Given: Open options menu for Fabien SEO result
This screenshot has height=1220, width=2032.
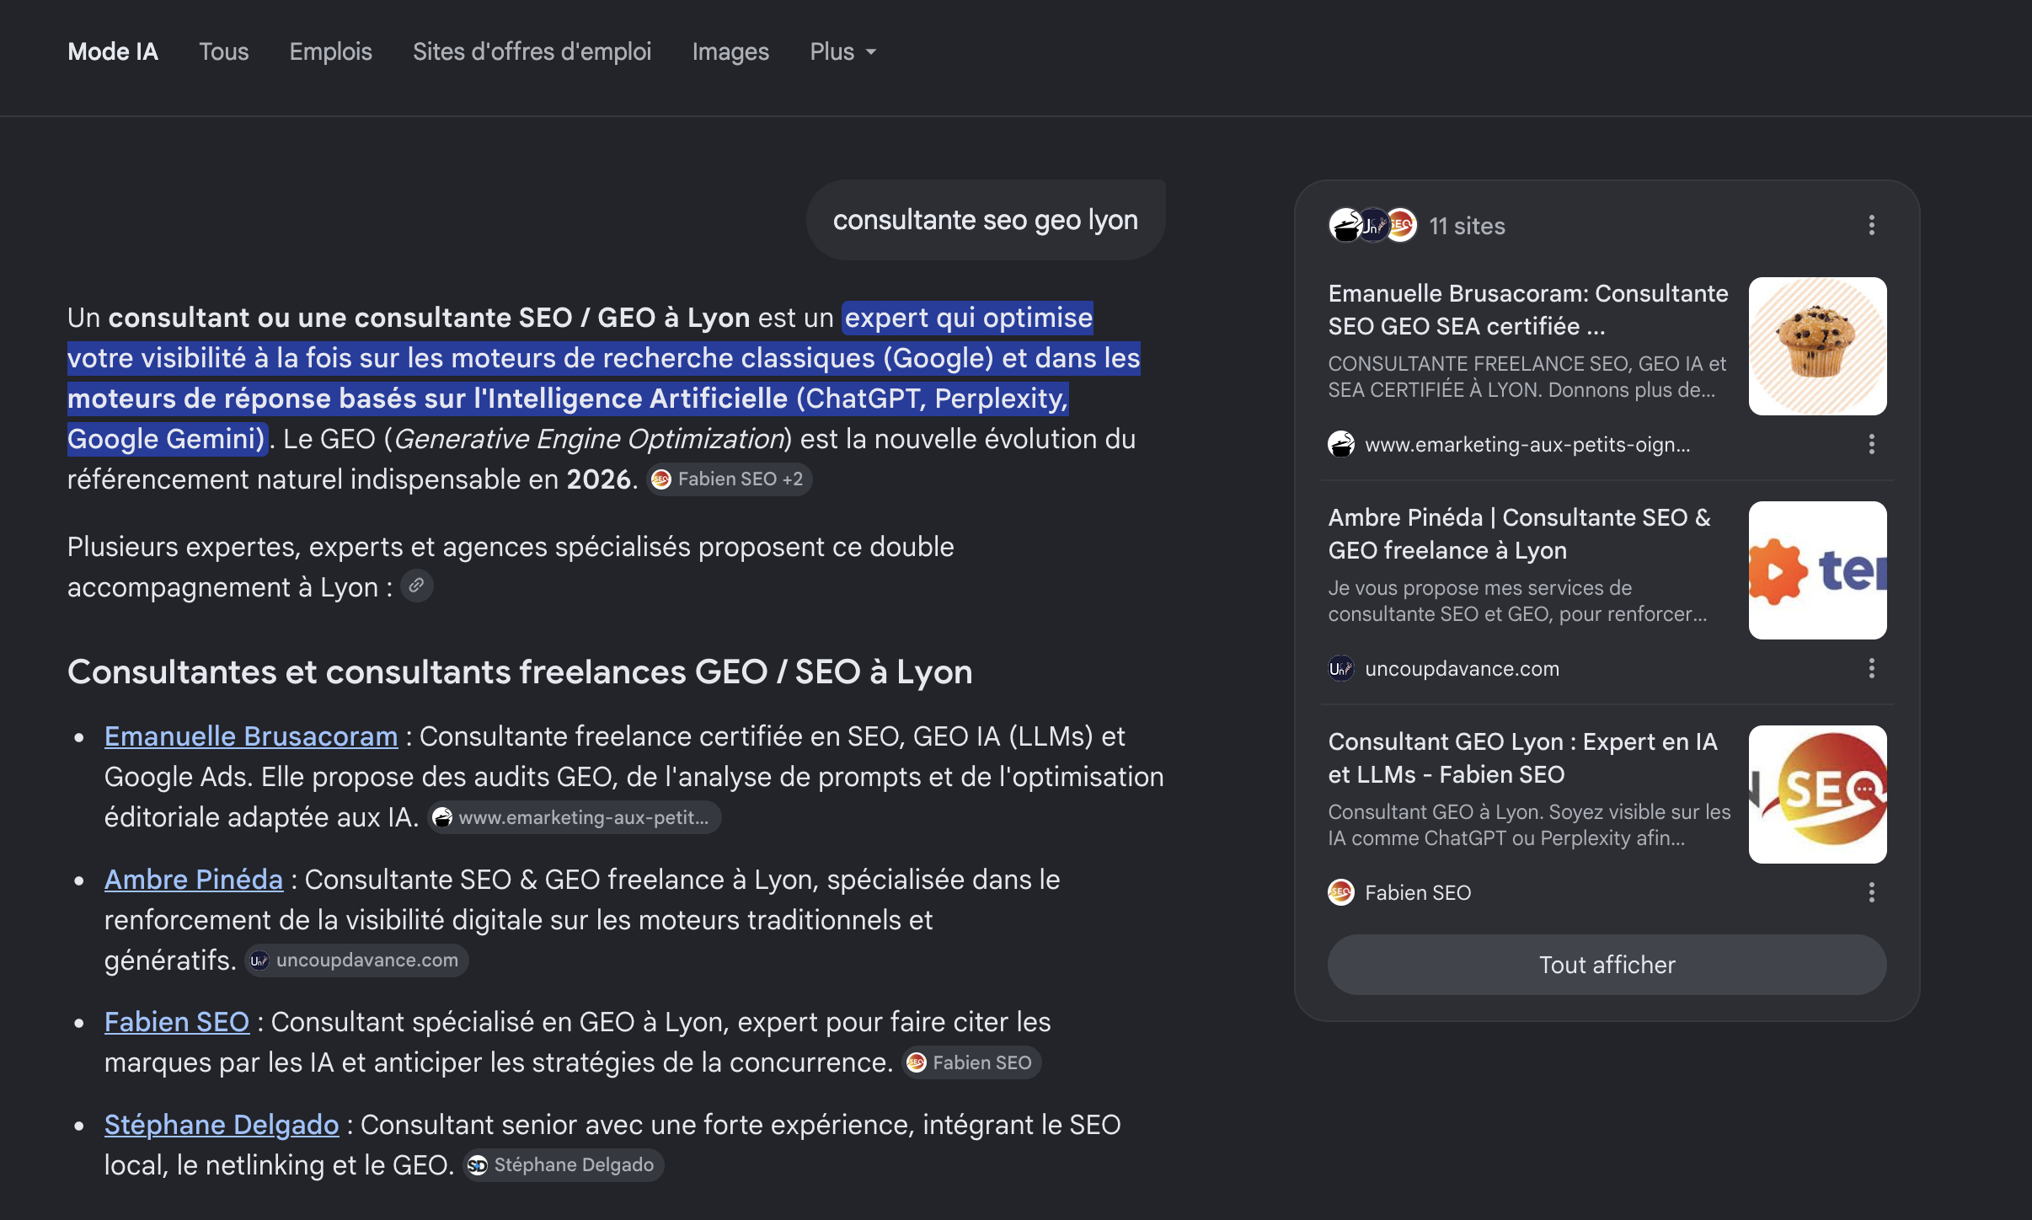Looking at the screenshot, I should (1871, 892).
